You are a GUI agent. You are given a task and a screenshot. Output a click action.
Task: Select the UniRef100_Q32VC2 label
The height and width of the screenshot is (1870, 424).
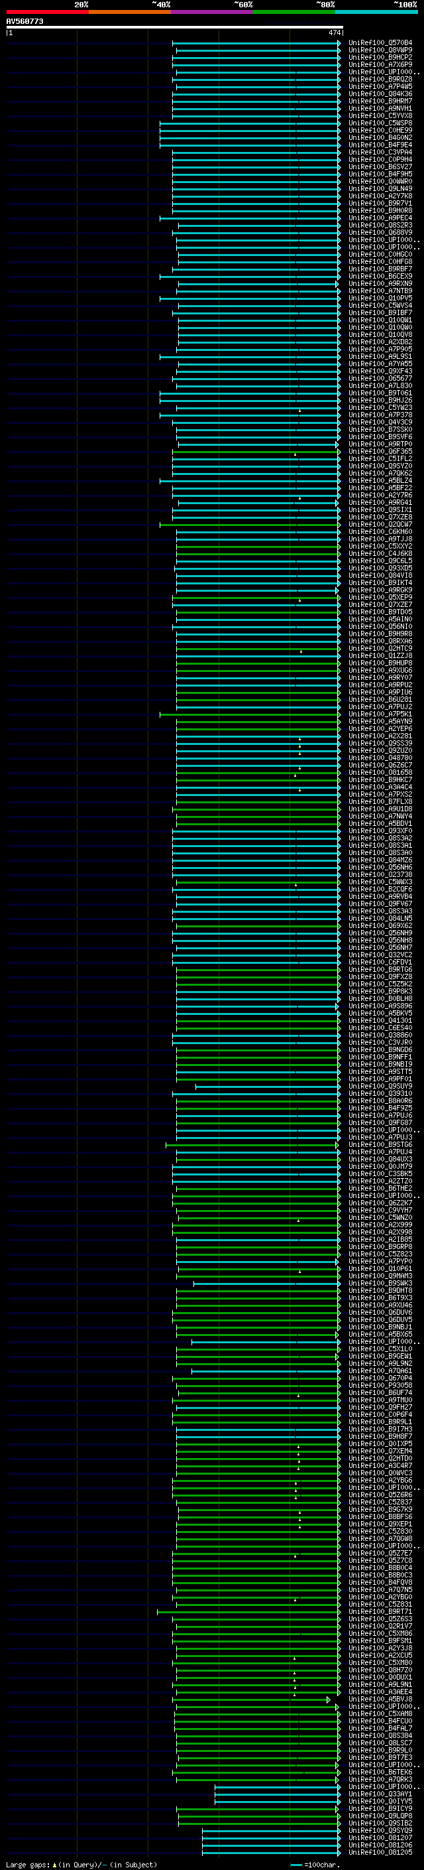point(380,955)
